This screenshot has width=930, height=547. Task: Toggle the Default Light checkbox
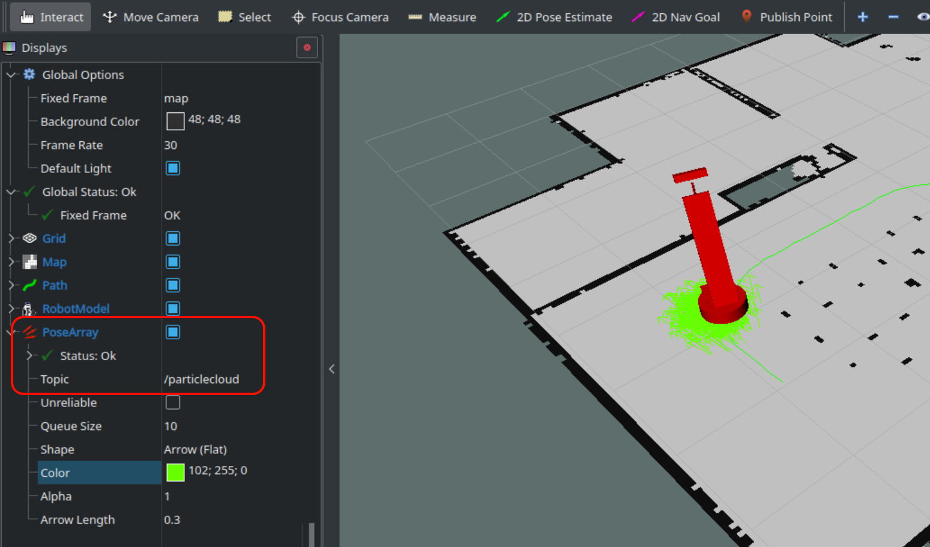(173, 168)
